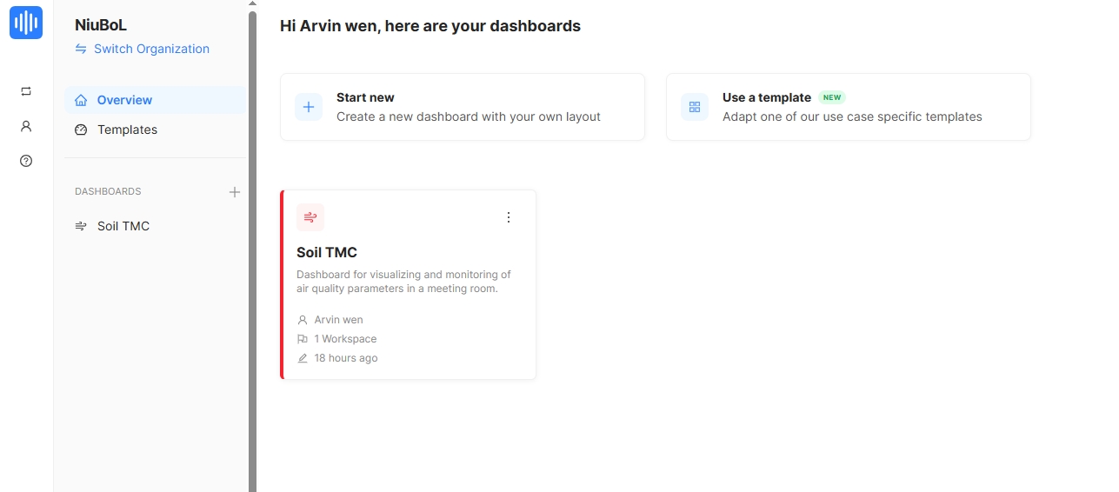Click the plus icon on Start new card
This screenshot has width=1119, height=492.
pos(309,107)
